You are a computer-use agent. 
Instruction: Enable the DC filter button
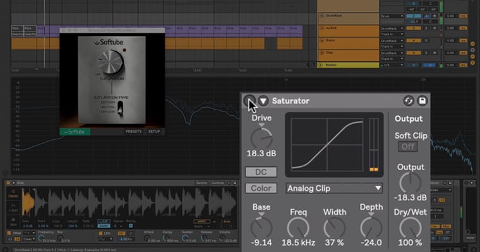[261, 172]
